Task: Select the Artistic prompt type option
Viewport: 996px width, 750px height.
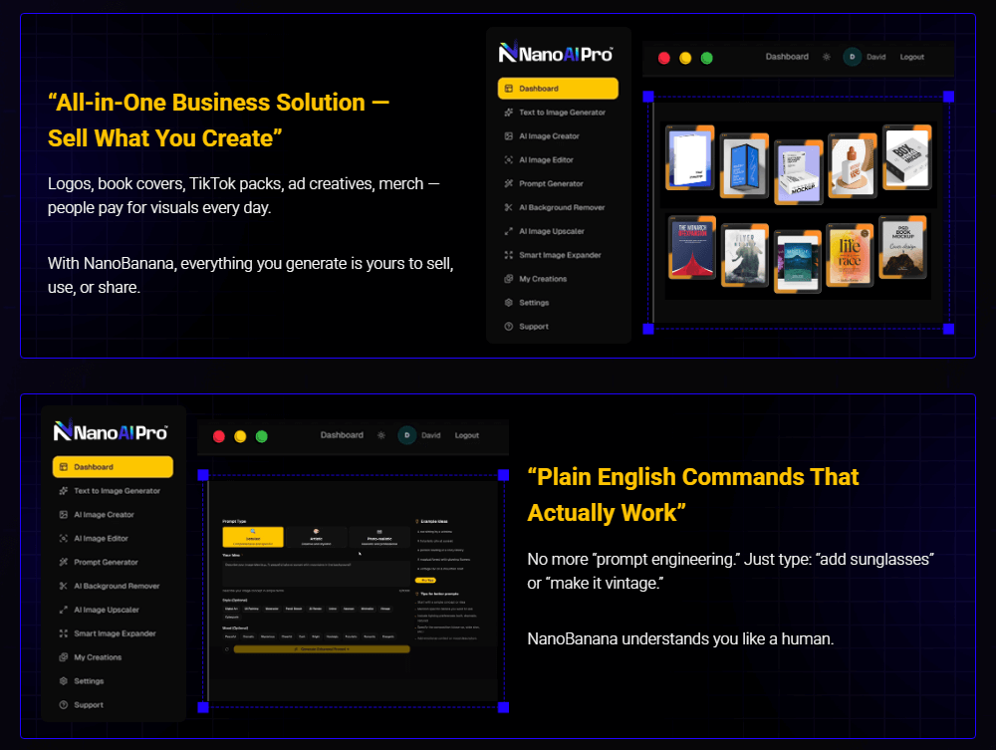Action: 316,537
